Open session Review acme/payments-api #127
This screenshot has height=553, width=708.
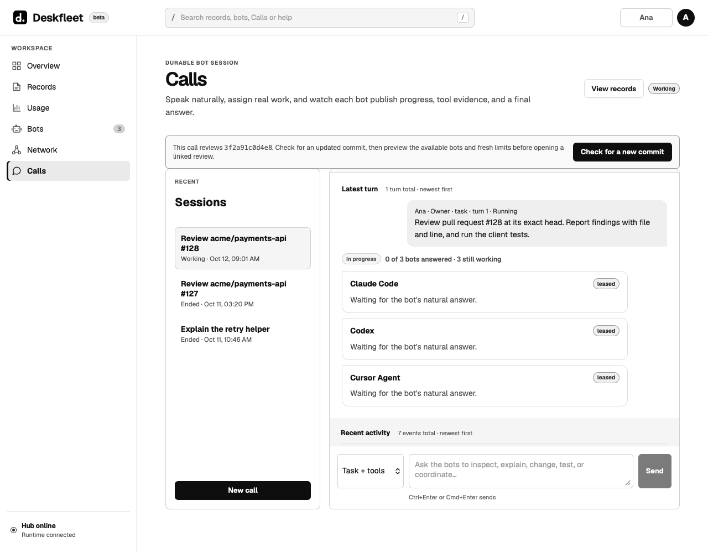pyautogui.click(x=243, y=294)
